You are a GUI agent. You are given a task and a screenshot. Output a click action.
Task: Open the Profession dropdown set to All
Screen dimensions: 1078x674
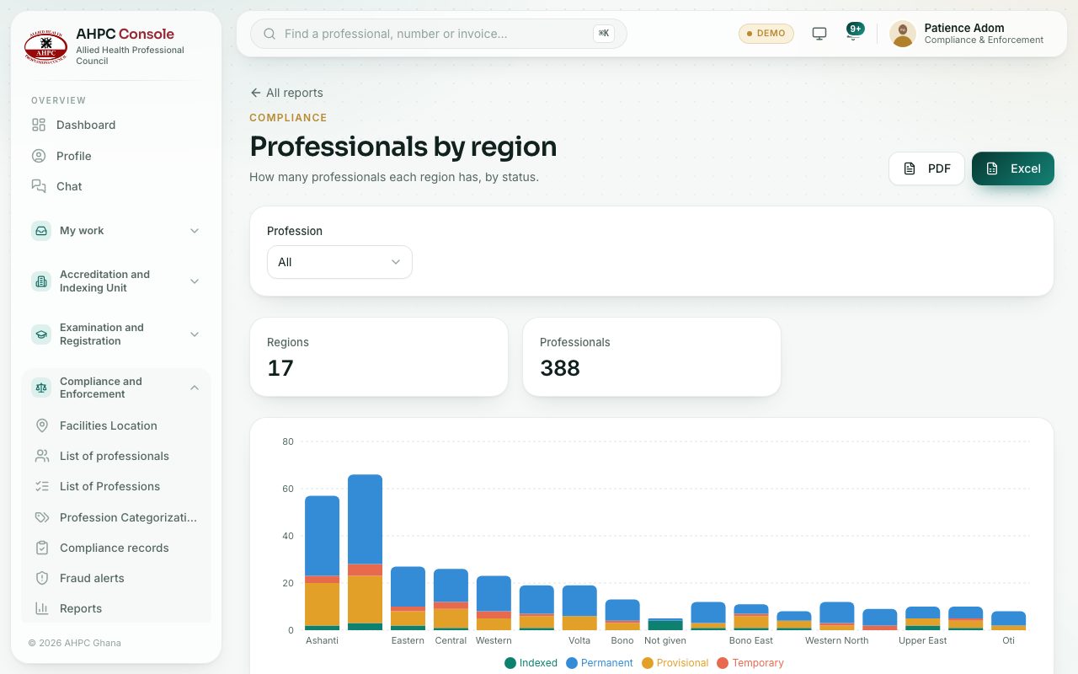pyautogui.click(x=339, y=262)
